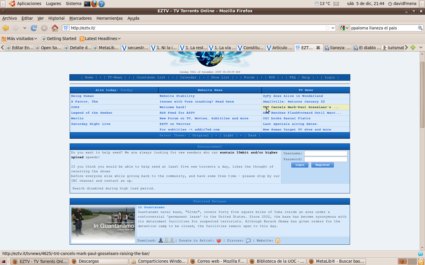
Task: Open the Historial menu
Action: click(56, 18)
